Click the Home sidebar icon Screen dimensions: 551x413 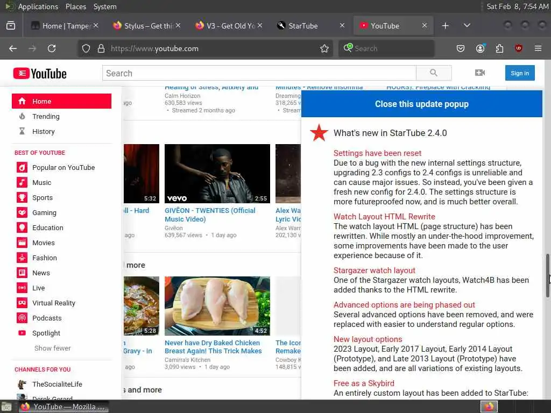pyautogui.click(x=22, y=101)
